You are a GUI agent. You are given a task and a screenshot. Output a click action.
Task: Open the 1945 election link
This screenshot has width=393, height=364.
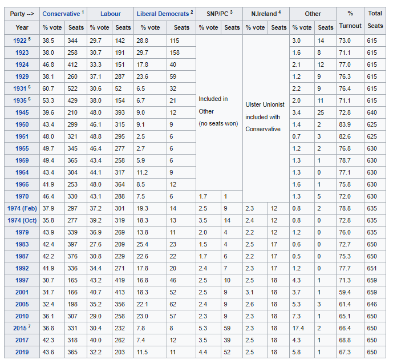tap(22, 112)
